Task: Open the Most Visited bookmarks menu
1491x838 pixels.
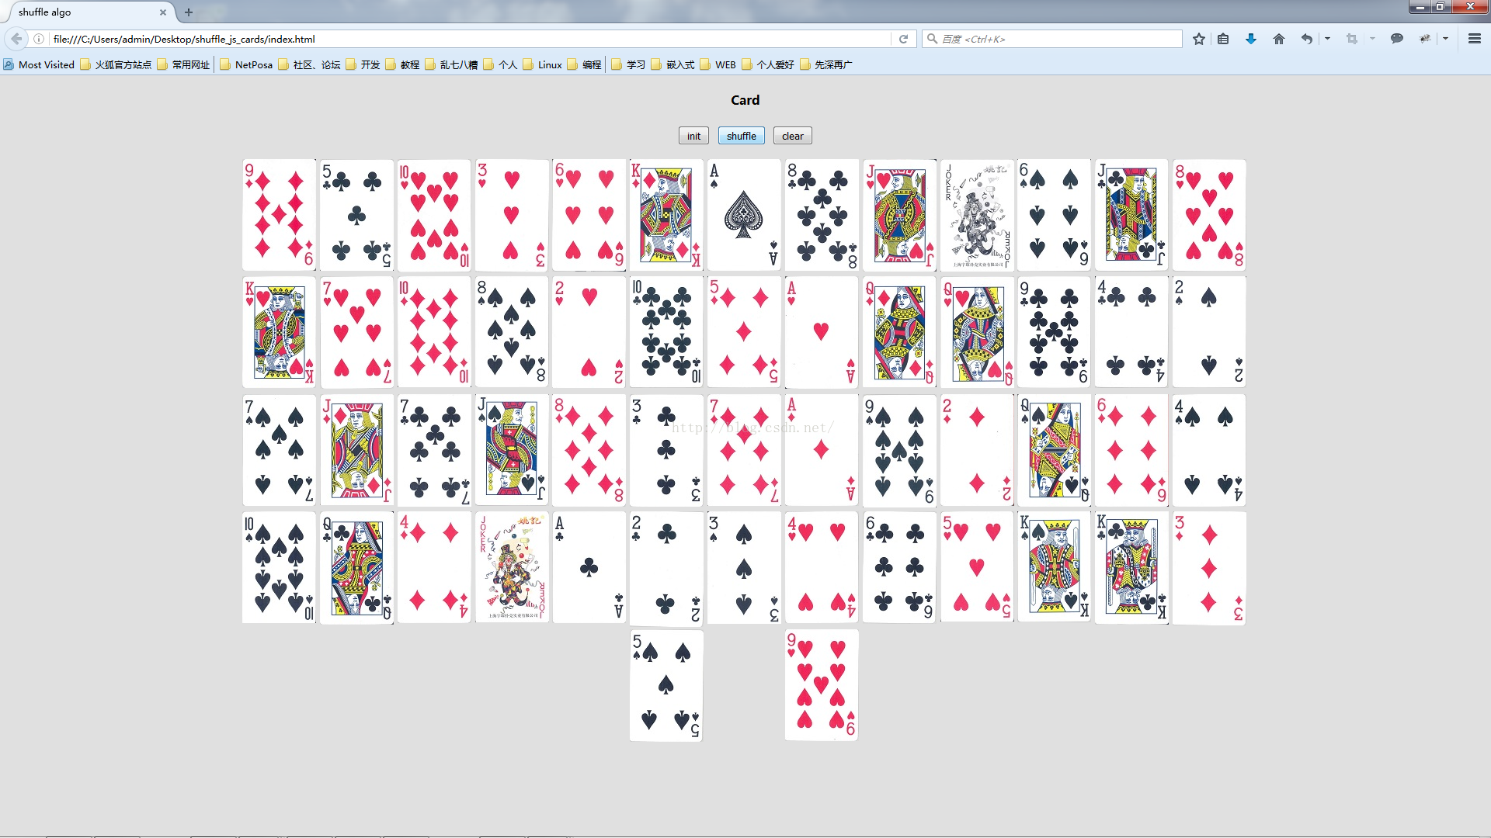Action: 39,64
